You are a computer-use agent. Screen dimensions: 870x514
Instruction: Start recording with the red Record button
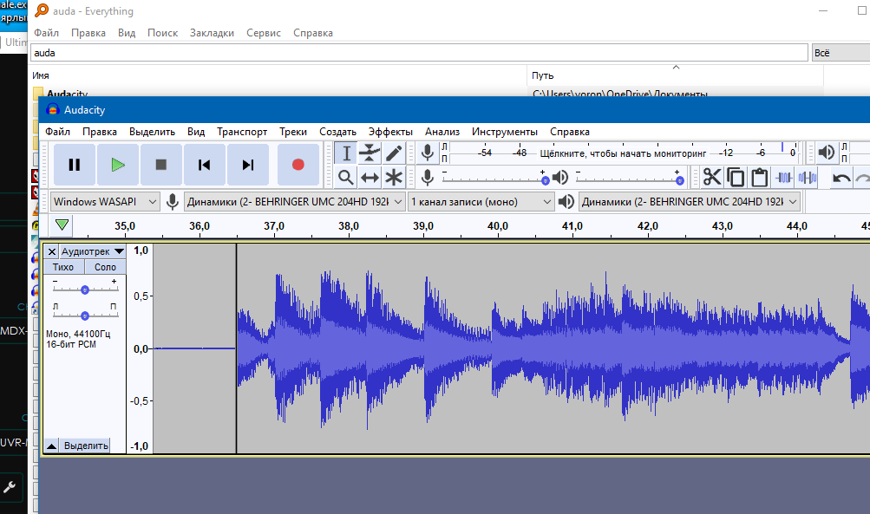[298, 165]
